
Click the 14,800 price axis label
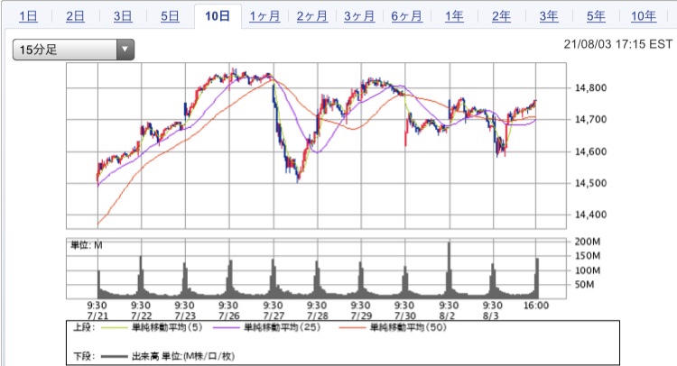(x=590, y=88)
